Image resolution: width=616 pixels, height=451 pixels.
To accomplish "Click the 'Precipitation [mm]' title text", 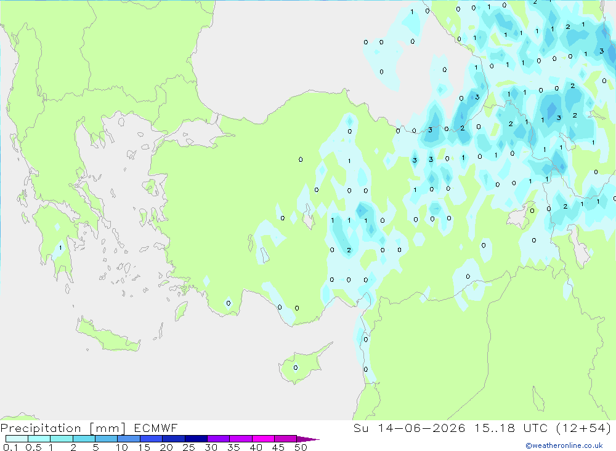I will click(x=63, y=428).
